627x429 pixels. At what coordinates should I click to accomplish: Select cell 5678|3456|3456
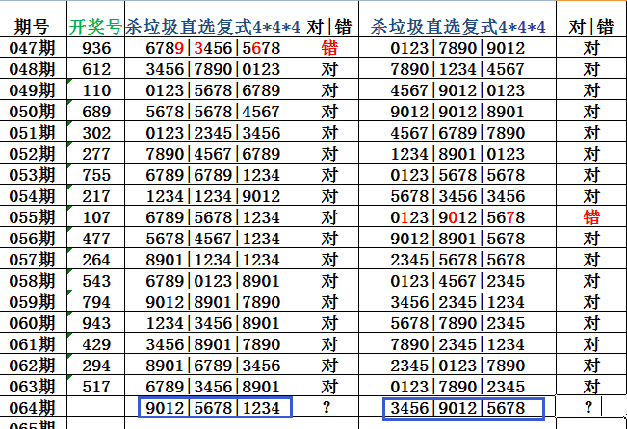click(x=457, y=196)
